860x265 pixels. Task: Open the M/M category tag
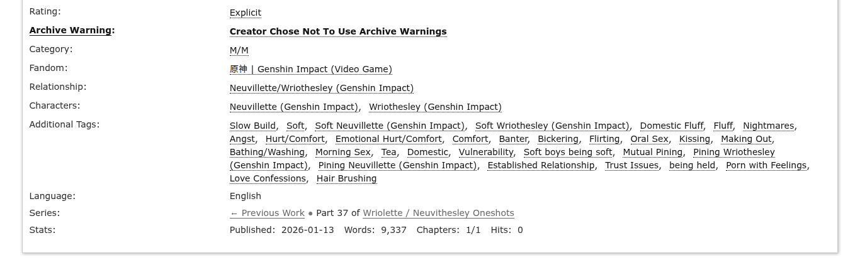239,50
